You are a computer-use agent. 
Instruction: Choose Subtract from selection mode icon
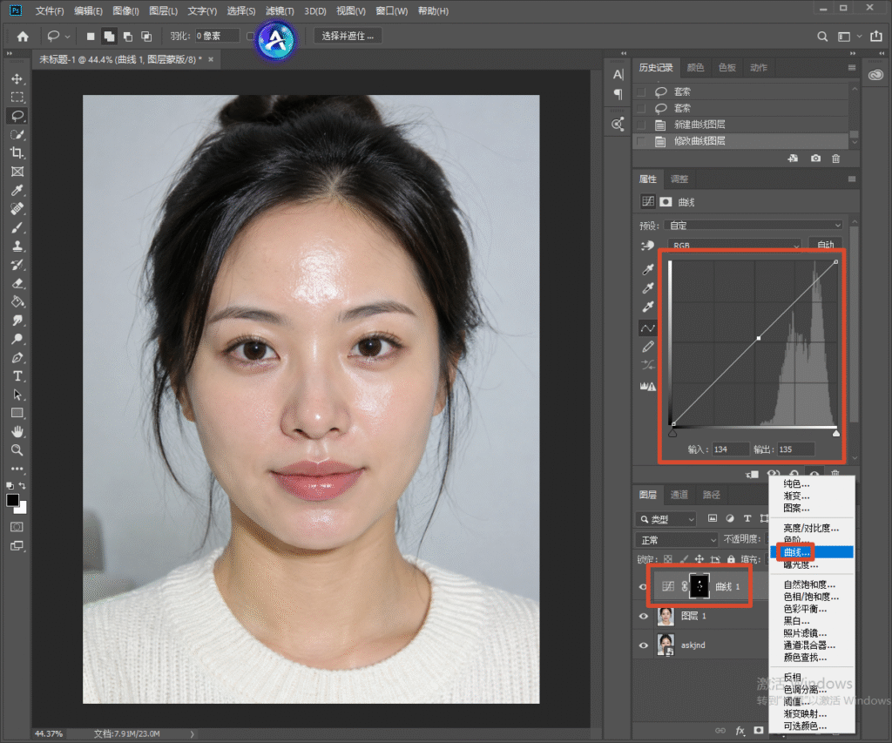(x=128, y=37)
